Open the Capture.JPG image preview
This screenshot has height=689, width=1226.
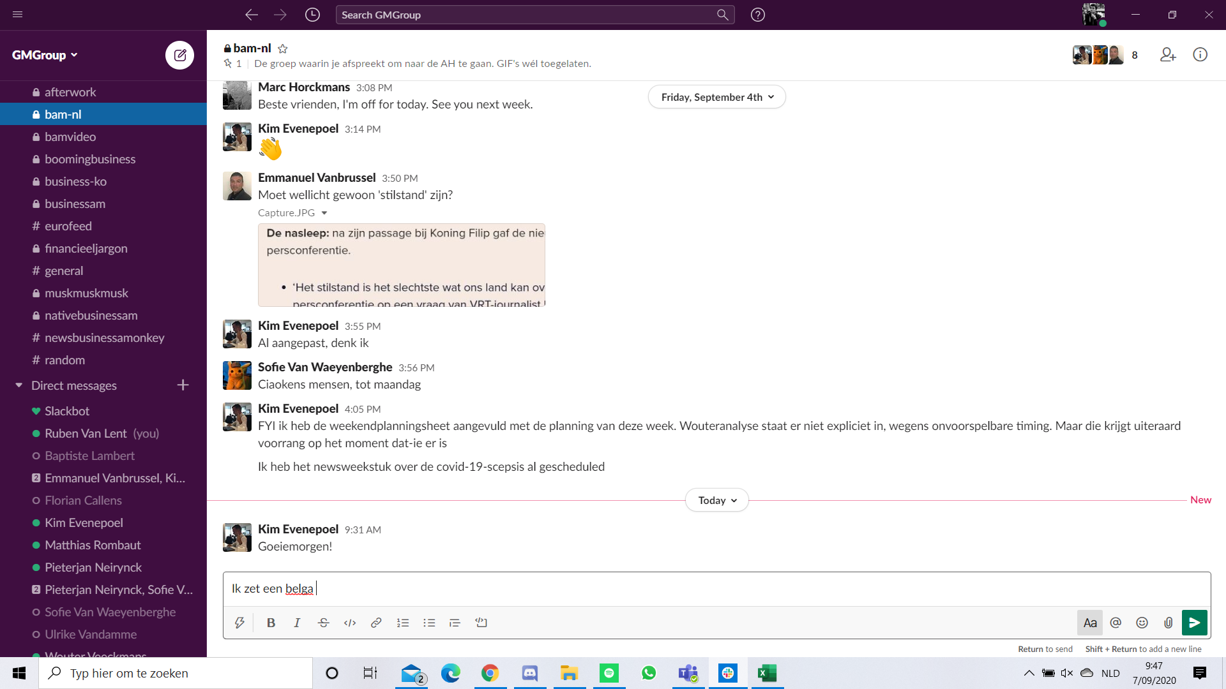[402, 265]
